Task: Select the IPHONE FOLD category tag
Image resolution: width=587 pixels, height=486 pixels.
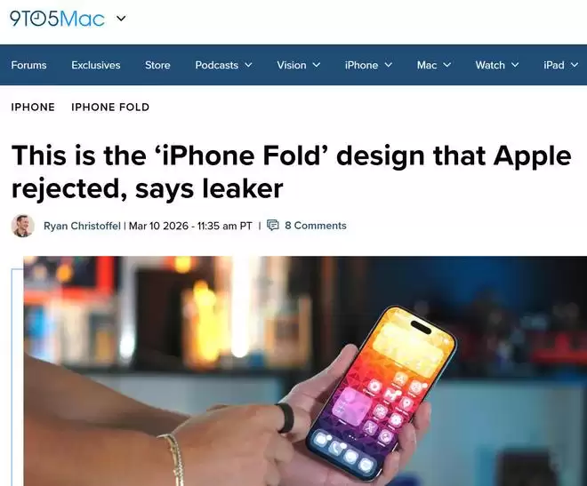Action: click(110, 107)
